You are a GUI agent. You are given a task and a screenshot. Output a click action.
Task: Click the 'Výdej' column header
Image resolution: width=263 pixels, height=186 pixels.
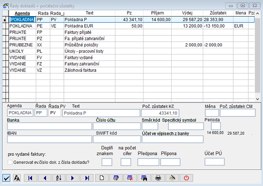(187, 13)
